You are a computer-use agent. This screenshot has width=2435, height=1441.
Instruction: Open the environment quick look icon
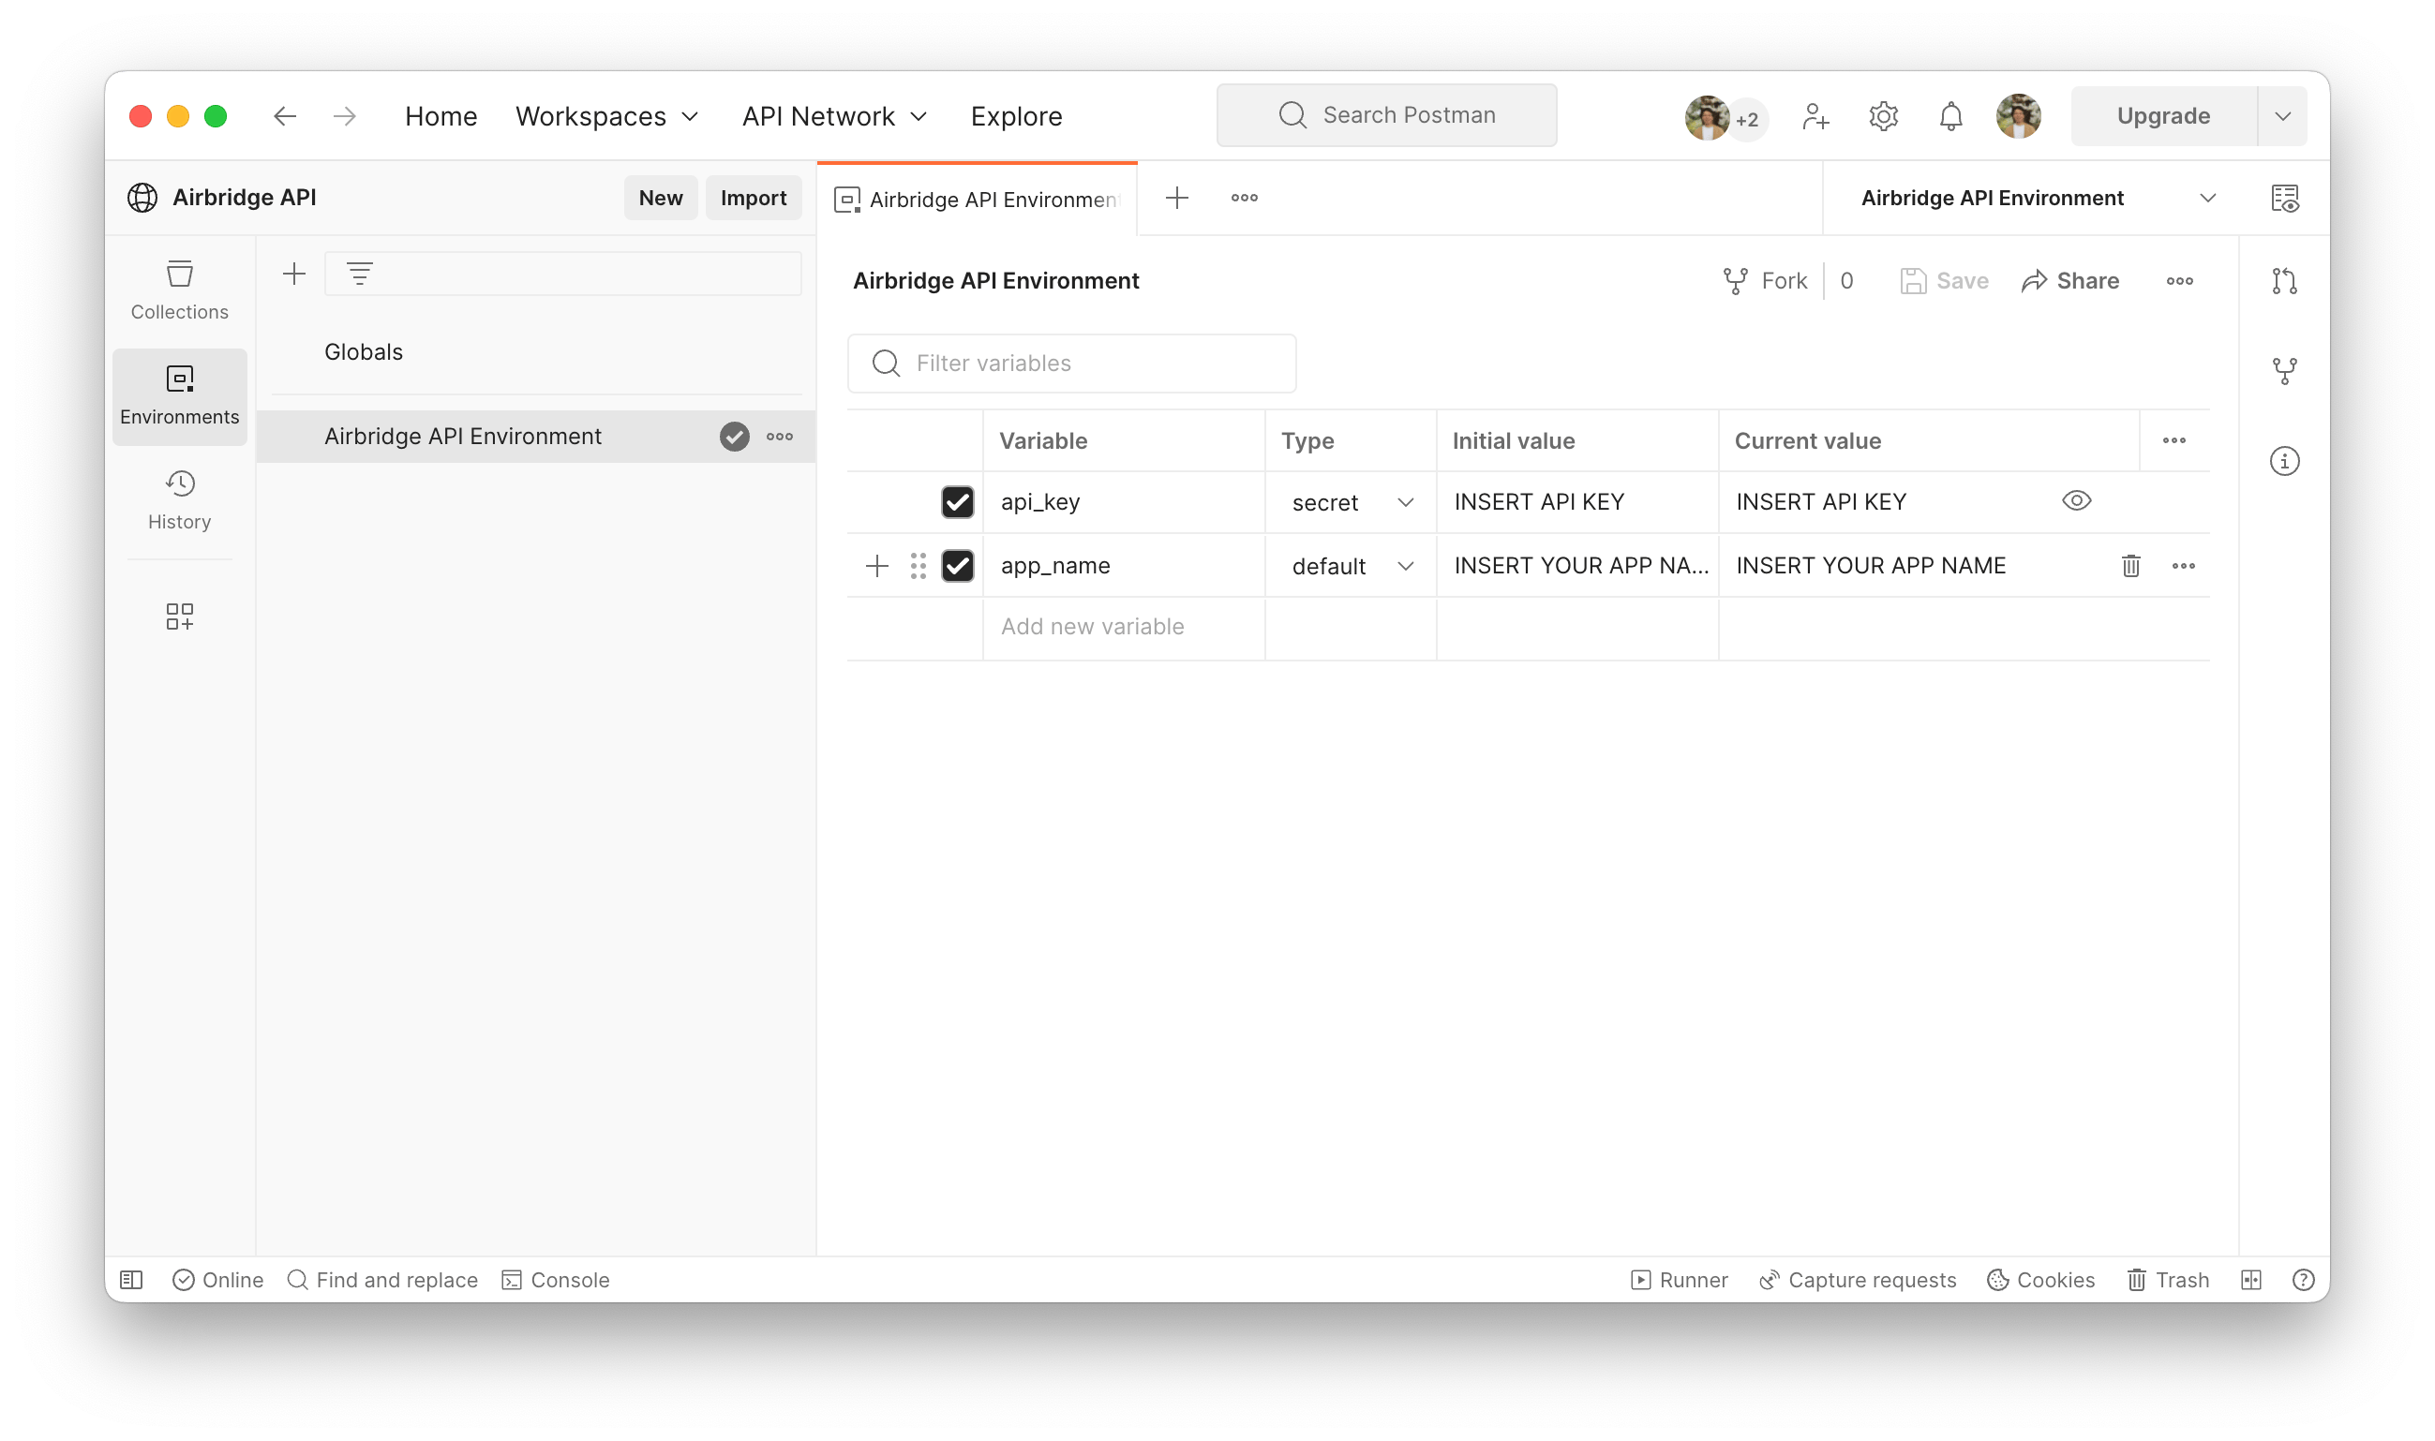pos(2284,198)
